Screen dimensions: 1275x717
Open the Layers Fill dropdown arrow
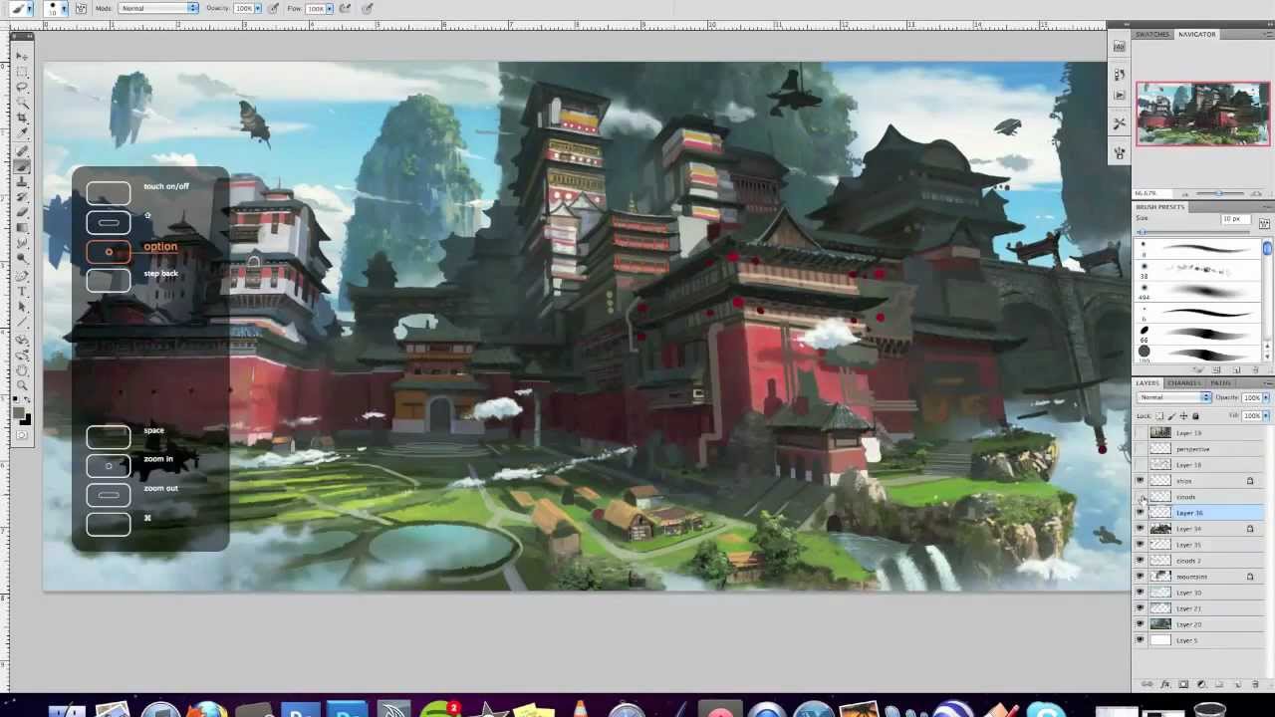(1266, 415)
